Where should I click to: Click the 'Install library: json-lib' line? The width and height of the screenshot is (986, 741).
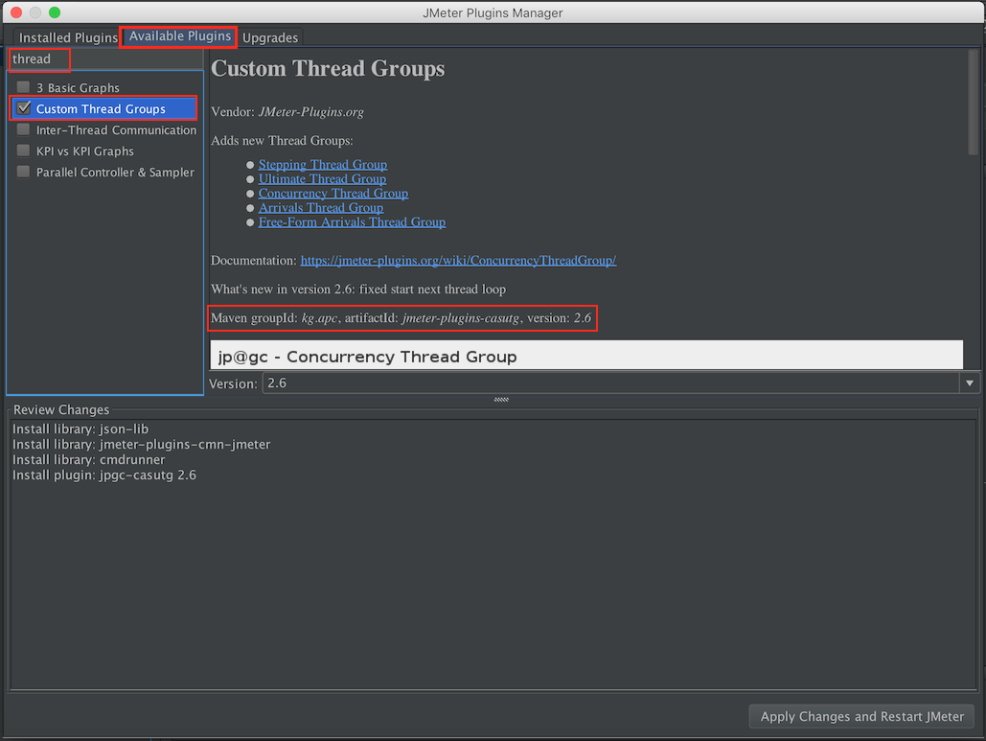point(80,429)
